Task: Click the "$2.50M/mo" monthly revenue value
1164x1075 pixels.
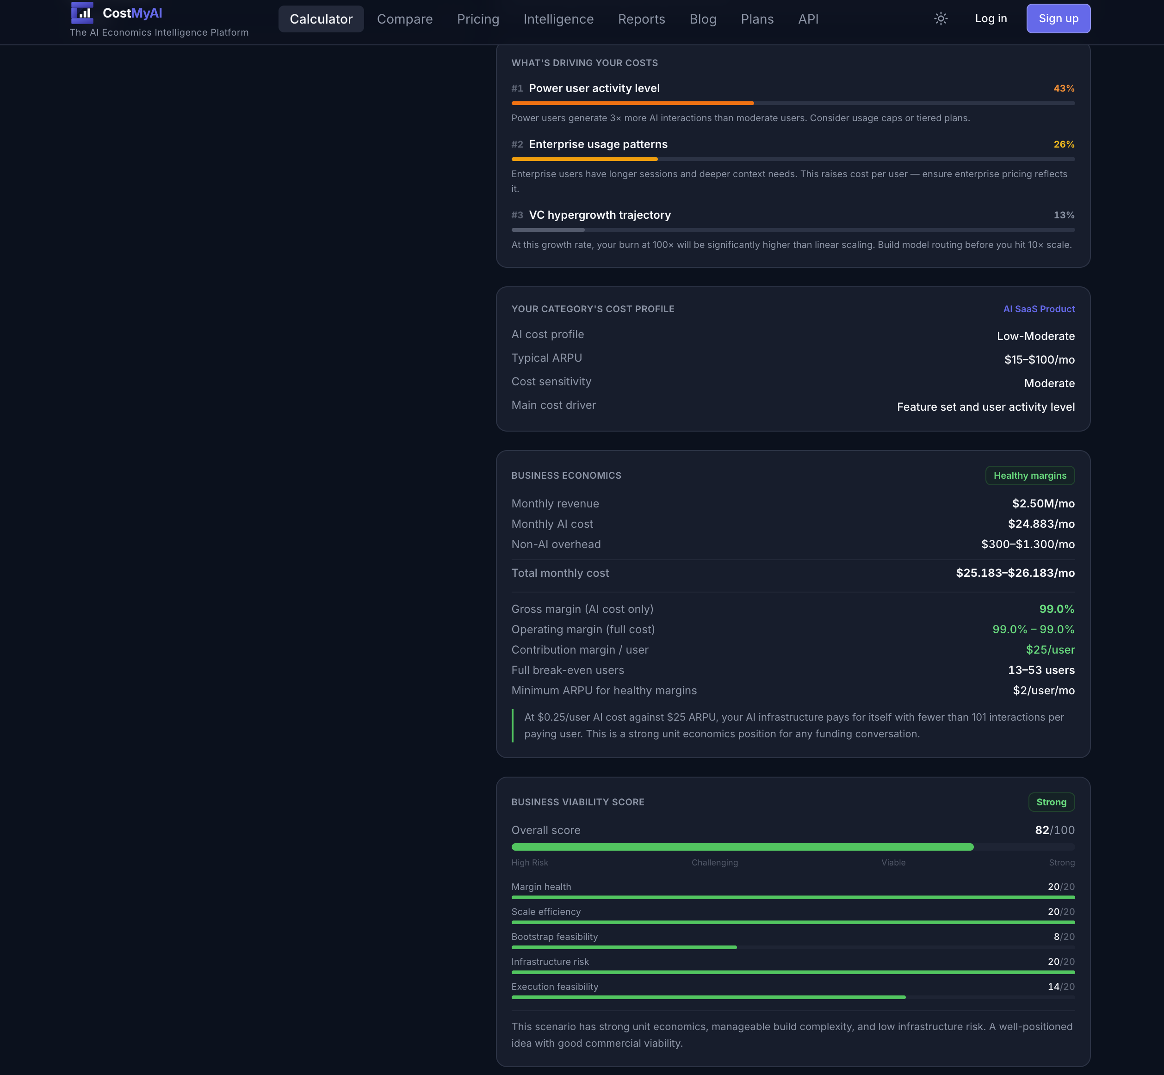Action: [x=1043, y=504]
